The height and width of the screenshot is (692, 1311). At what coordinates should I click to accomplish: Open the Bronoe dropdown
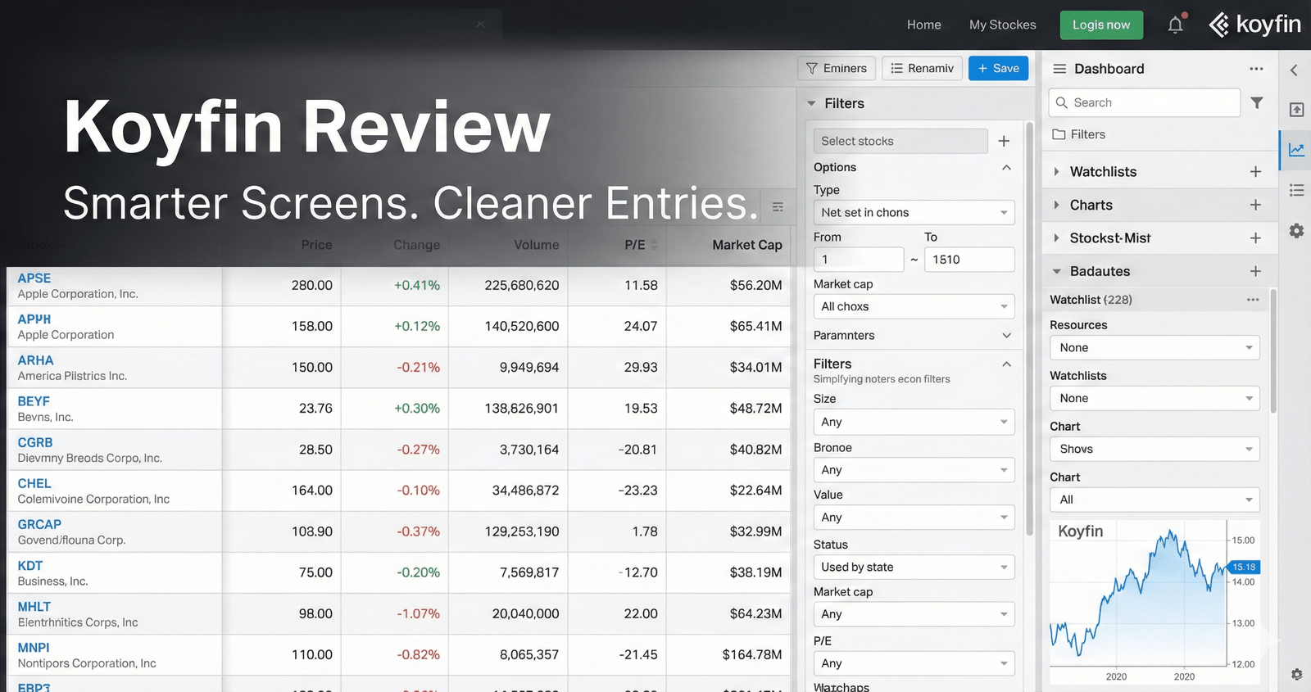point(914,470)
